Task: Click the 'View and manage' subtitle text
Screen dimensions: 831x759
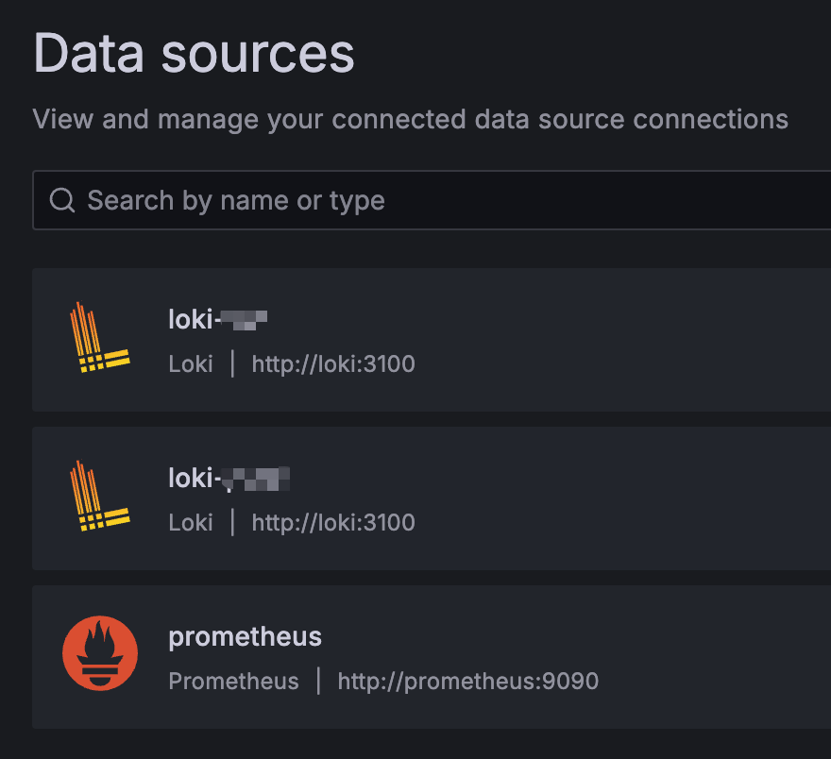Action: click(410, 120)
